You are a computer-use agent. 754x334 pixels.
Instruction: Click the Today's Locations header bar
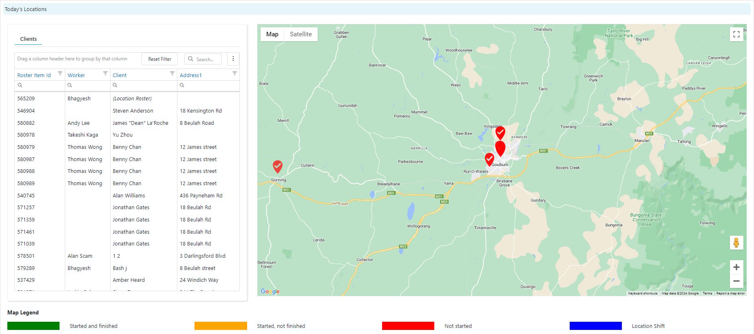tap(377, 9)
